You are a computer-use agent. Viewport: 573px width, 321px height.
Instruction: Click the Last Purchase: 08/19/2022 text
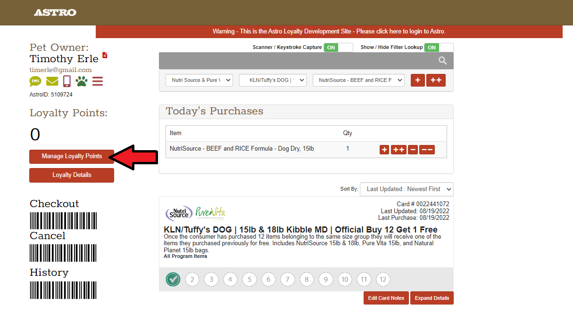point(414,218)
